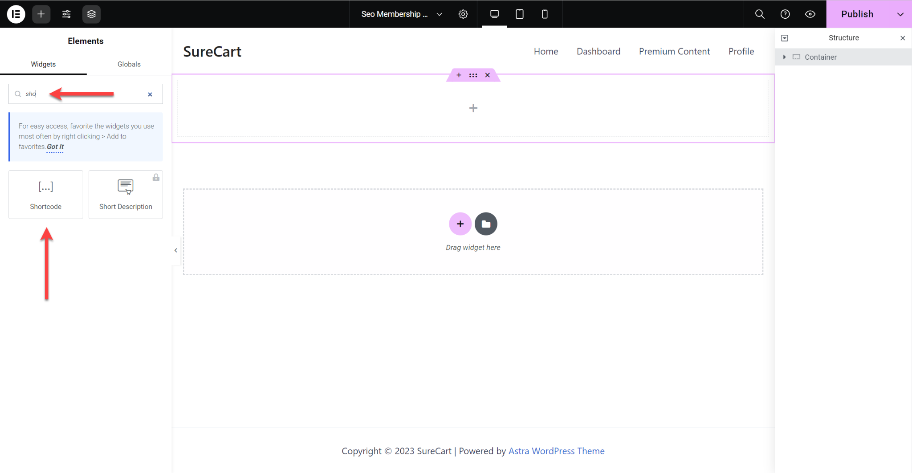Open the Structure navigator layers icon
The height and width of the screenshot is (473, 912).
point(91,14)
